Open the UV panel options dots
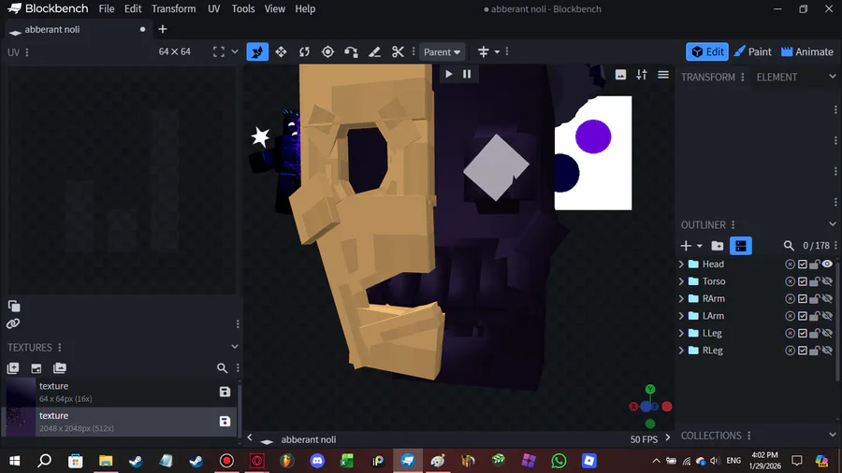The image size is (842, 473). 27,52
